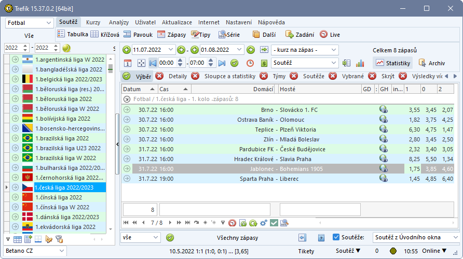Image resolution: width=463 pixels, height=259 pixels.
Task: Click the green dollar odds icon
Action: [264, 63]
